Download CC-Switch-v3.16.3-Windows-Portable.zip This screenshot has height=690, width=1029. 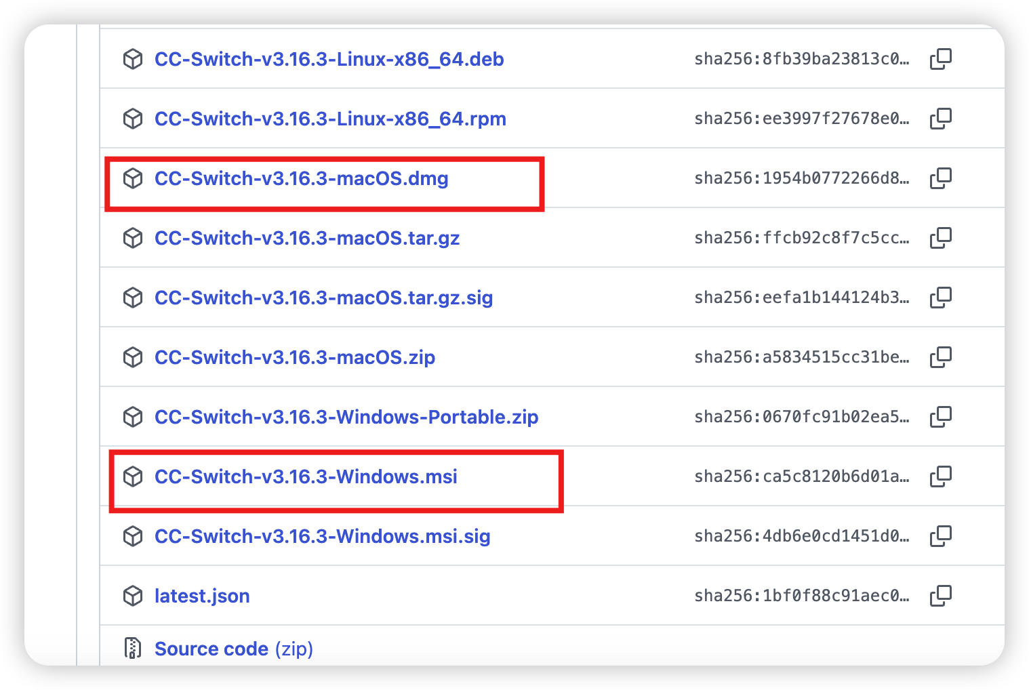tap(346, 418)
